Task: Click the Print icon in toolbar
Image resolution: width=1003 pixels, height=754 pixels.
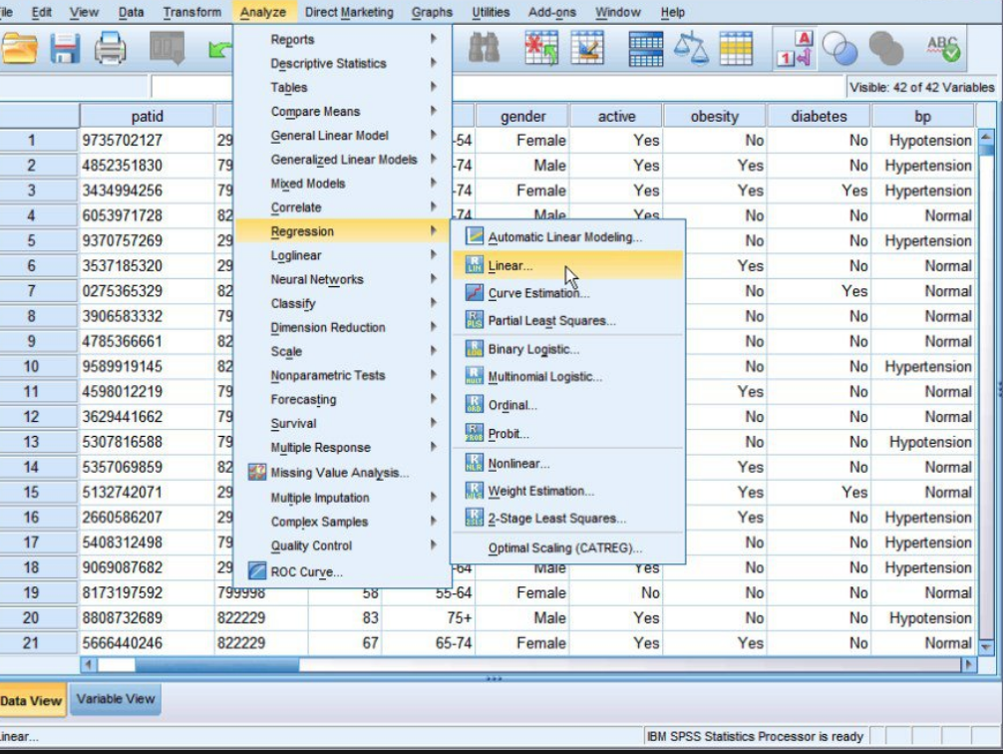Action: click(110, 49)
